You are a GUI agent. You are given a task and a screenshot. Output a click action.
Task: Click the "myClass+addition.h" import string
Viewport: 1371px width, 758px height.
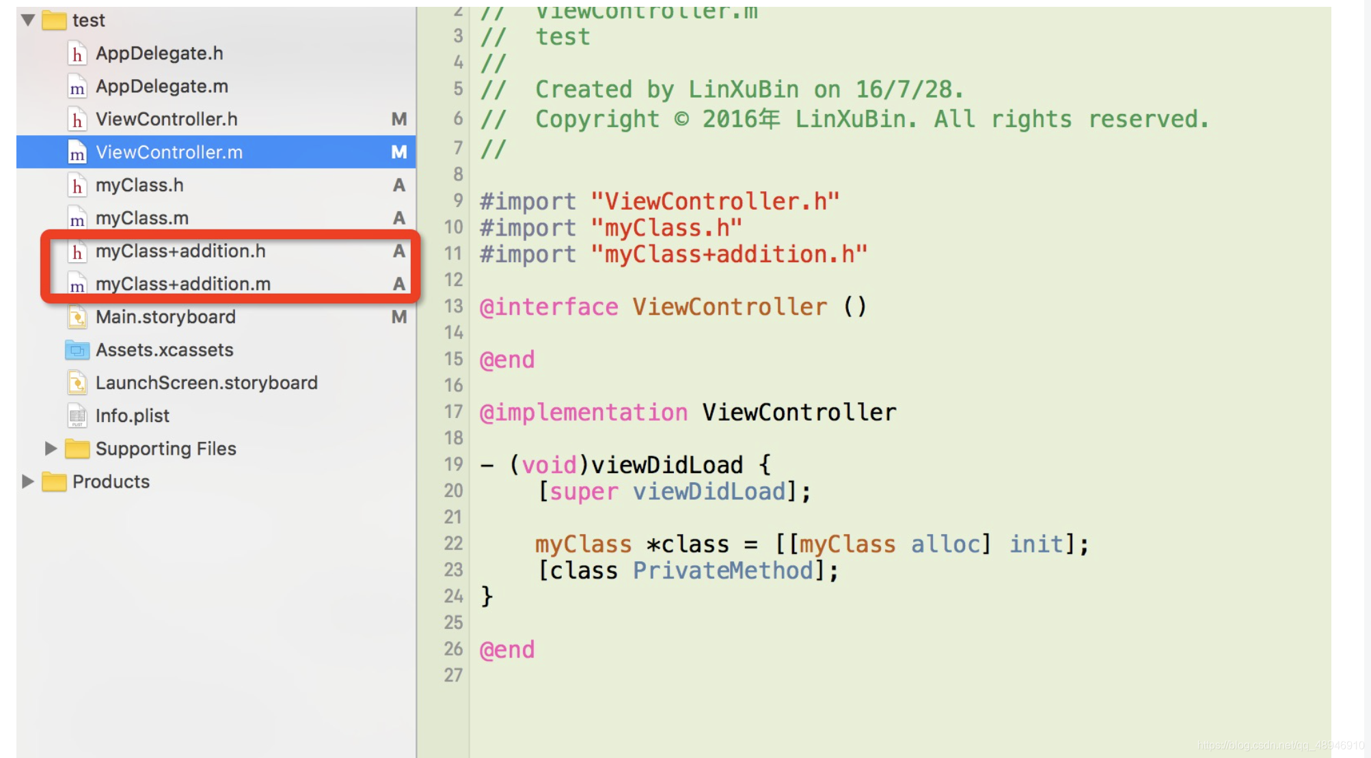729,255
